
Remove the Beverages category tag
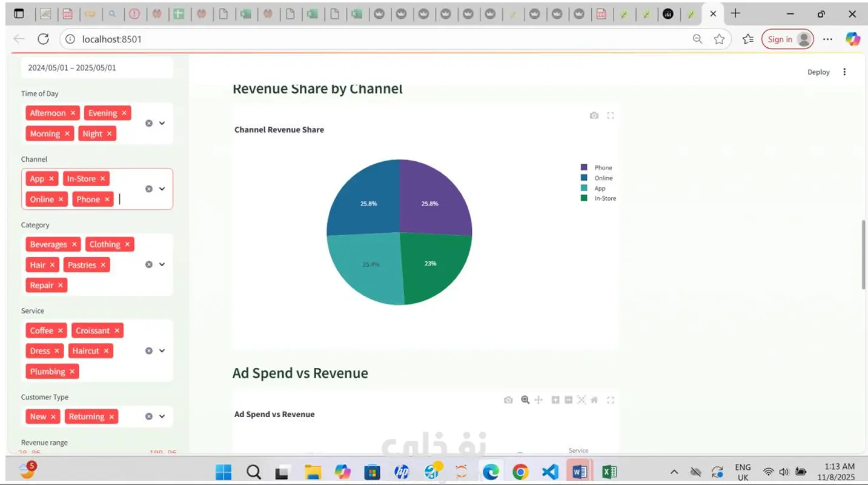tap(75, 245)
